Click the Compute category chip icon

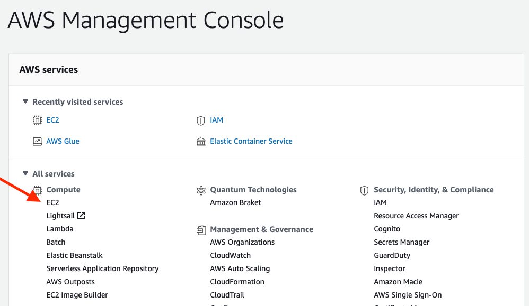tap(37, 190)
